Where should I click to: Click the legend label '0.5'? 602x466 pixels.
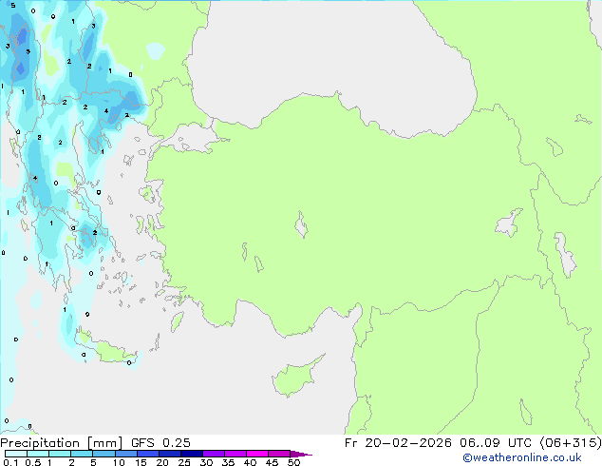point(32,462)
